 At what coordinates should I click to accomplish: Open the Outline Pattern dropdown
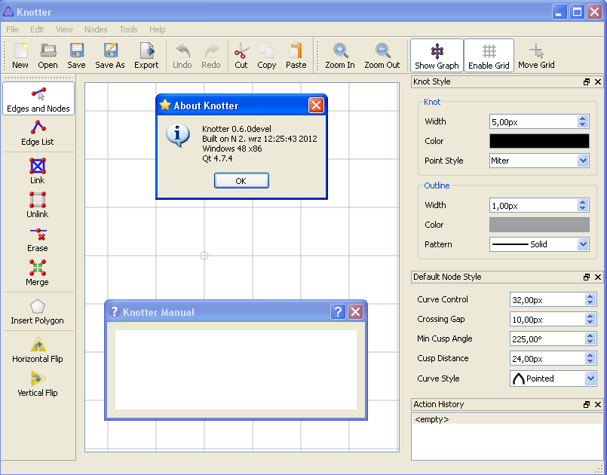[x=539, y=244]
